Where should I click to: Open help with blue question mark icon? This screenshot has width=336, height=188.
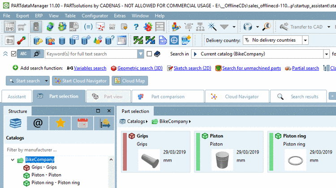(136, 27)
